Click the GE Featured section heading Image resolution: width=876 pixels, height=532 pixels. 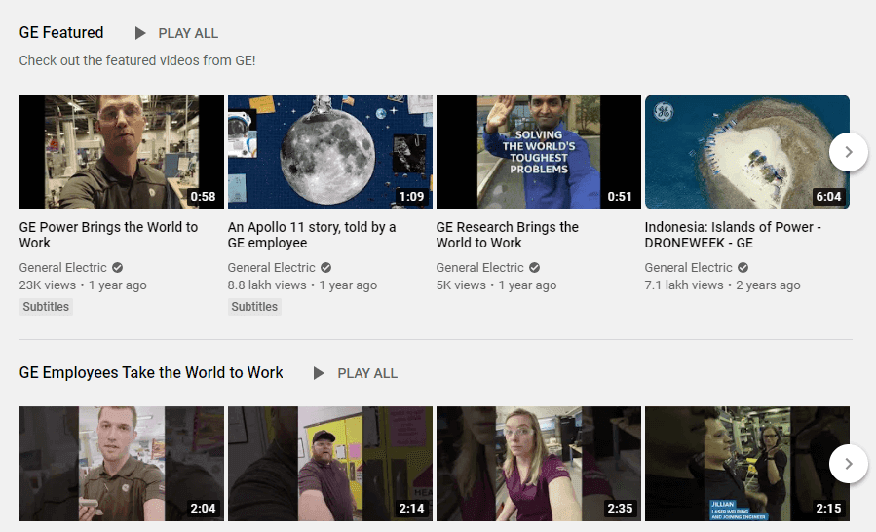click(61, 33)
